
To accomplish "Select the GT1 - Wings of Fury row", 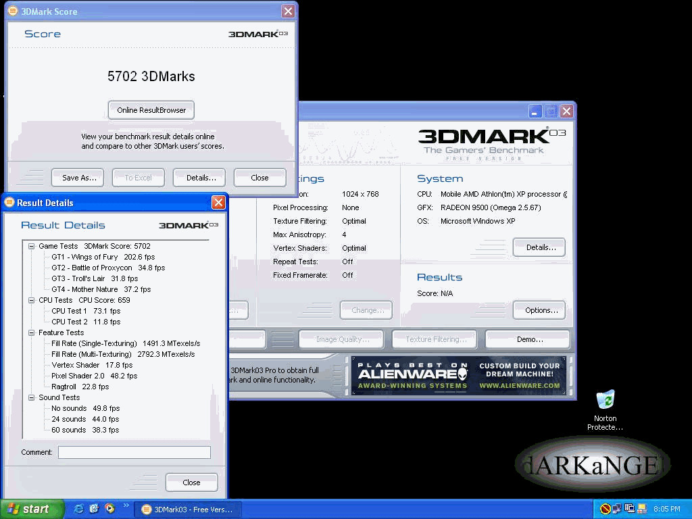I will point(103,257).
